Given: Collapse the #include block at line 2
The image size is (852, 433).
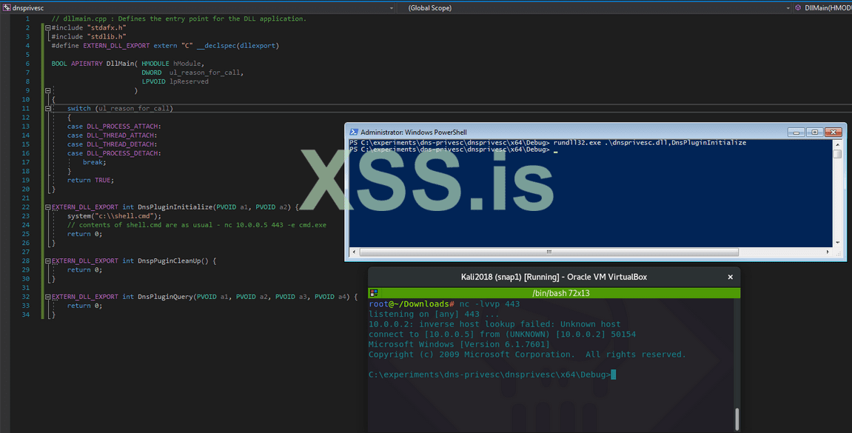Looking at the screenshot, I should click(48, 27).
